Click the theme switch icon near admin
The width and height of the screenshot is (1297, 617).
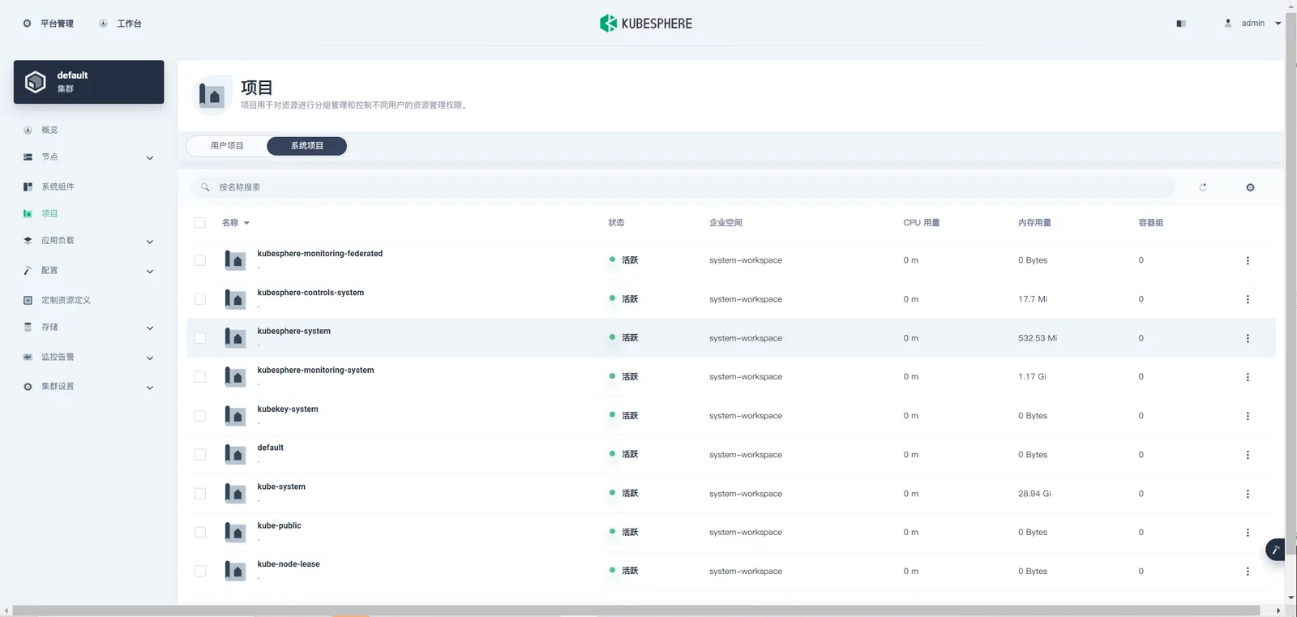[x=1181, y=24]
